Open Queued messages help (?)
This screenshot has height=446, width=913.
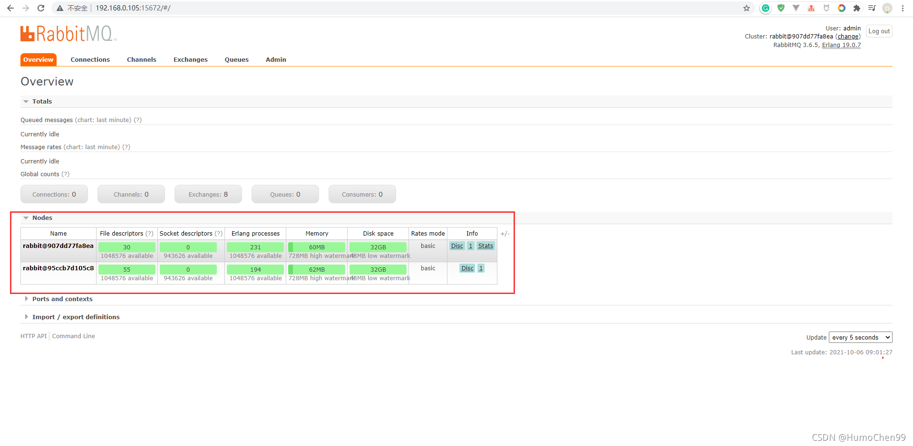point(137,120)
